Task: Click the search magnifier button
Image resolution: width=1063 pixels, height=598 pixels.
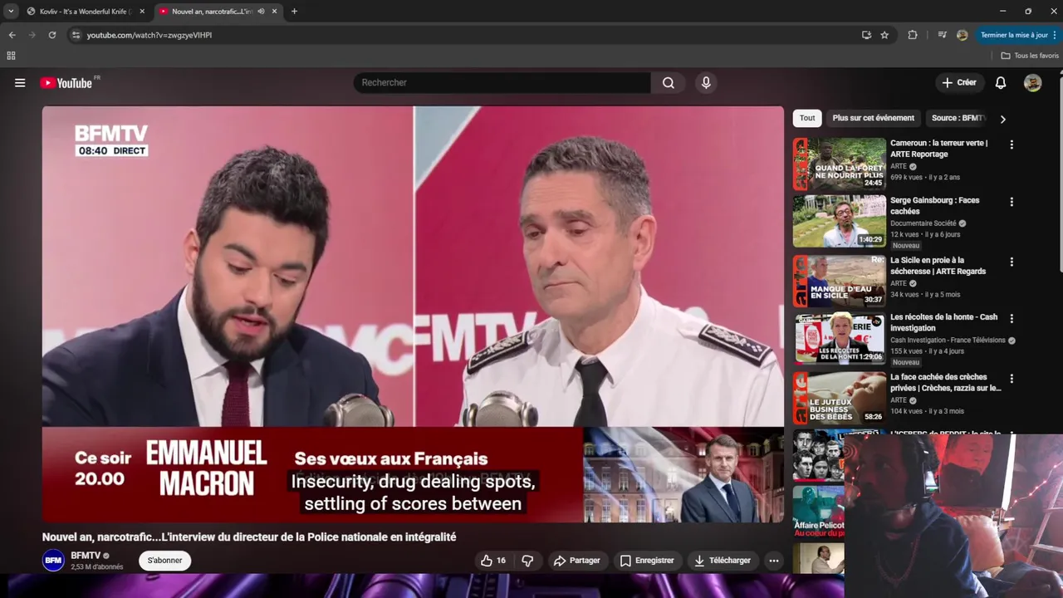Action: point(669,83)
